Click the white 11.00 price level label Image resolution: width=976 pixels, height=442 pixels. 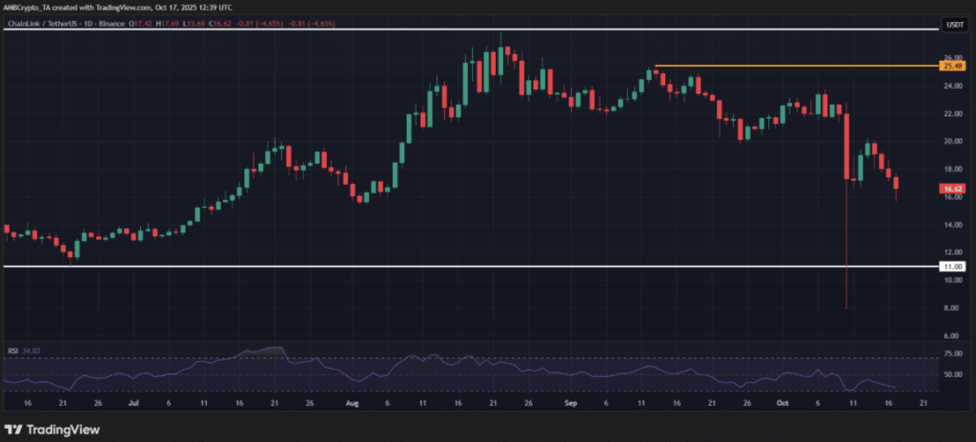951,268
